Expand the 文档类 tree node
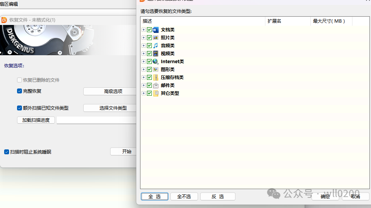 coord(143,30)
